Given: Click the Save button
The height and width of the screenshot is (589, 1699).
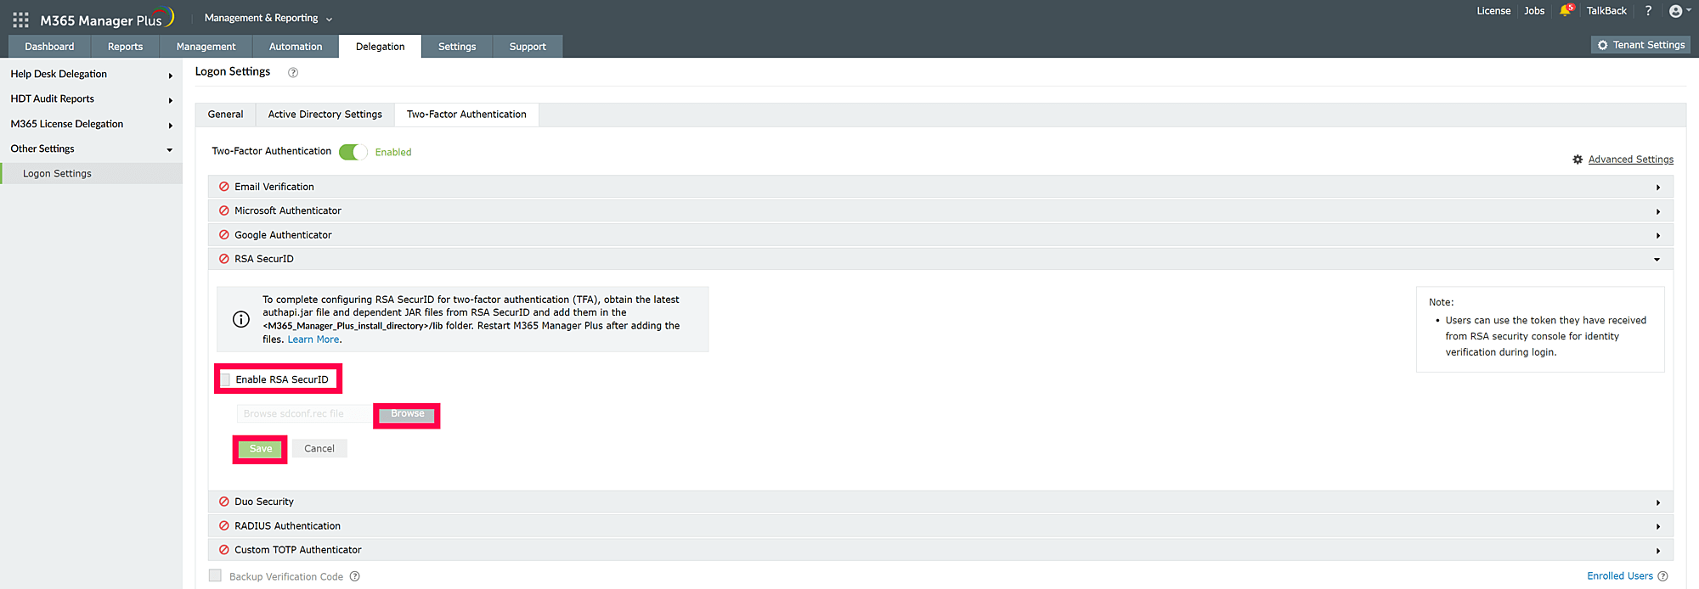Looking at the screenshot, I should point(261,449).
